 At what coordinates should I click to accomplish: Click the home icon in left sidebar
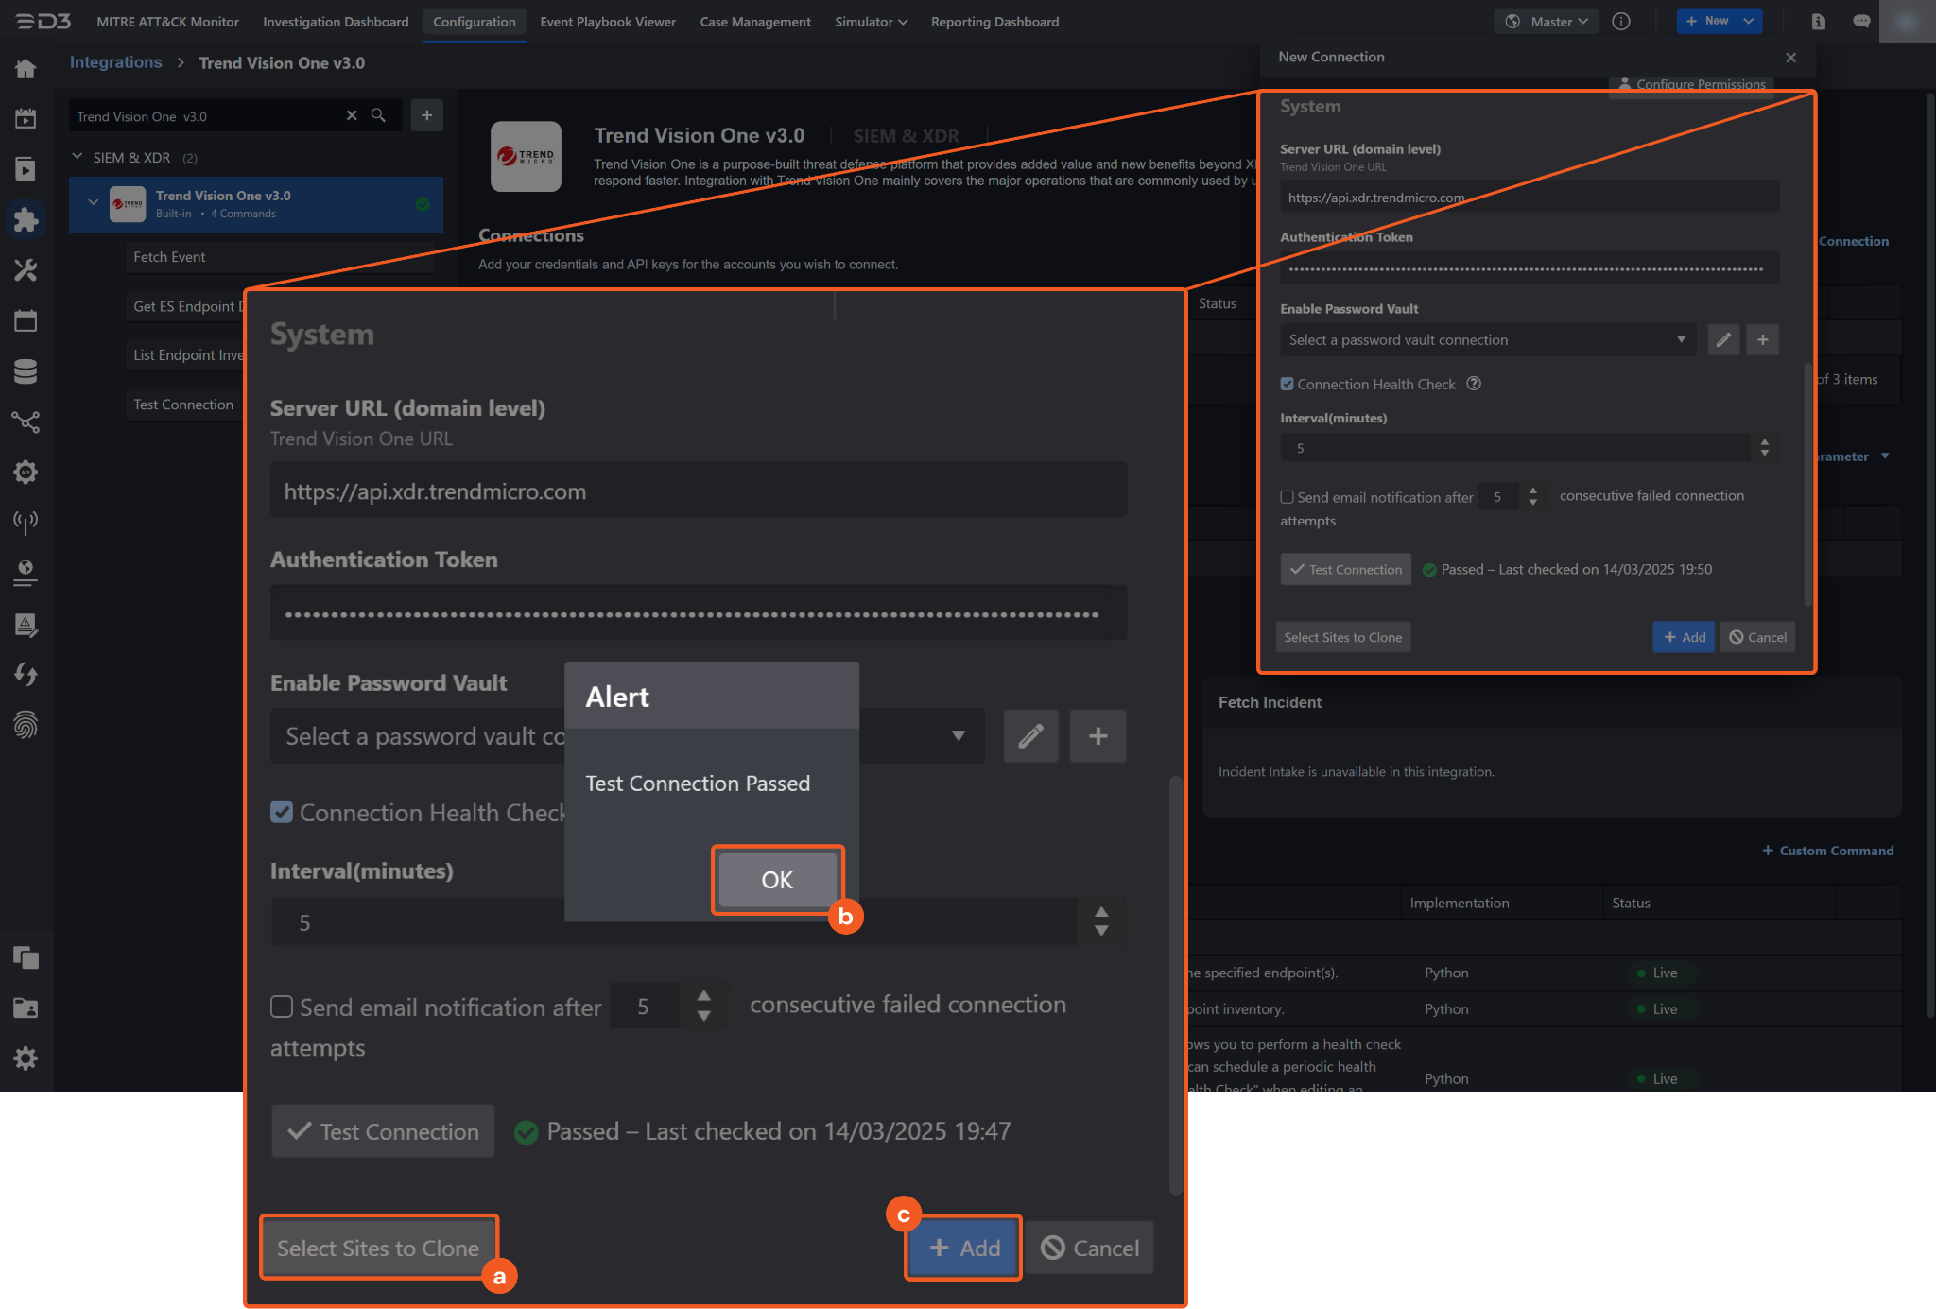(x=26, y=68)
